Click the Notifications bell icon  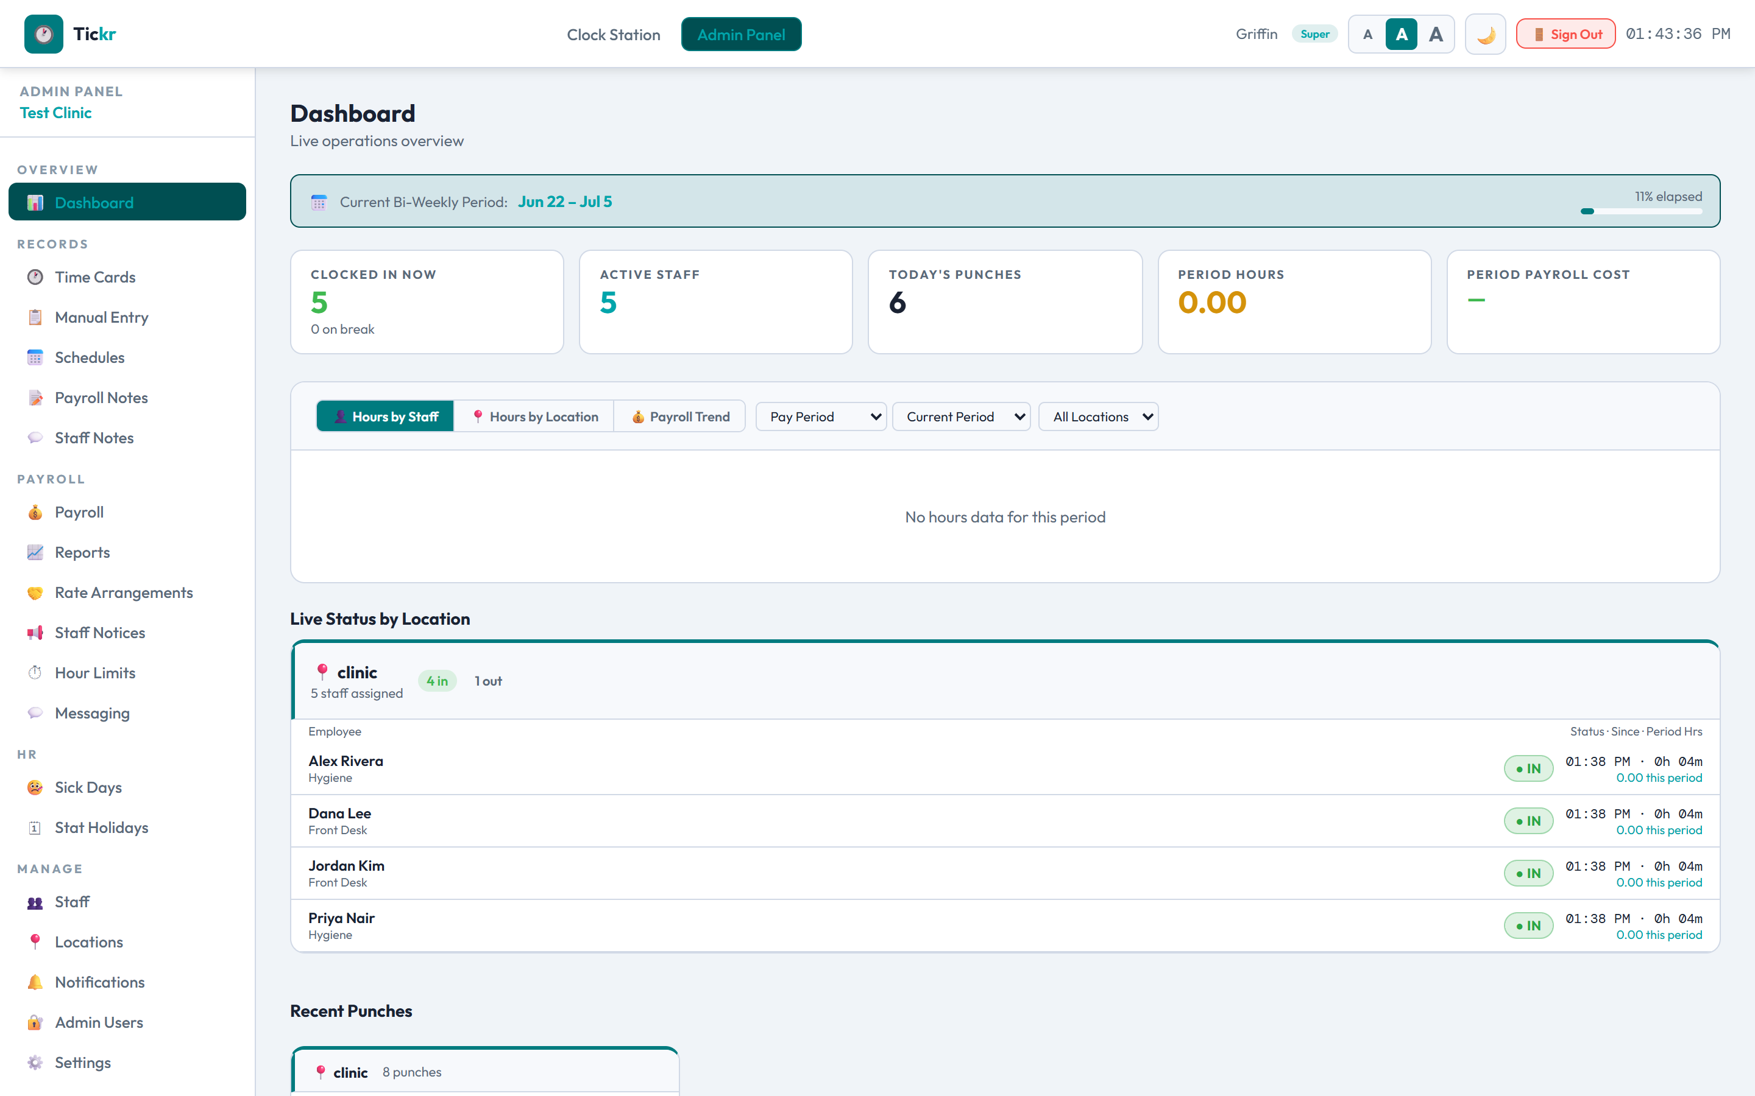click(x=35, y=982)
